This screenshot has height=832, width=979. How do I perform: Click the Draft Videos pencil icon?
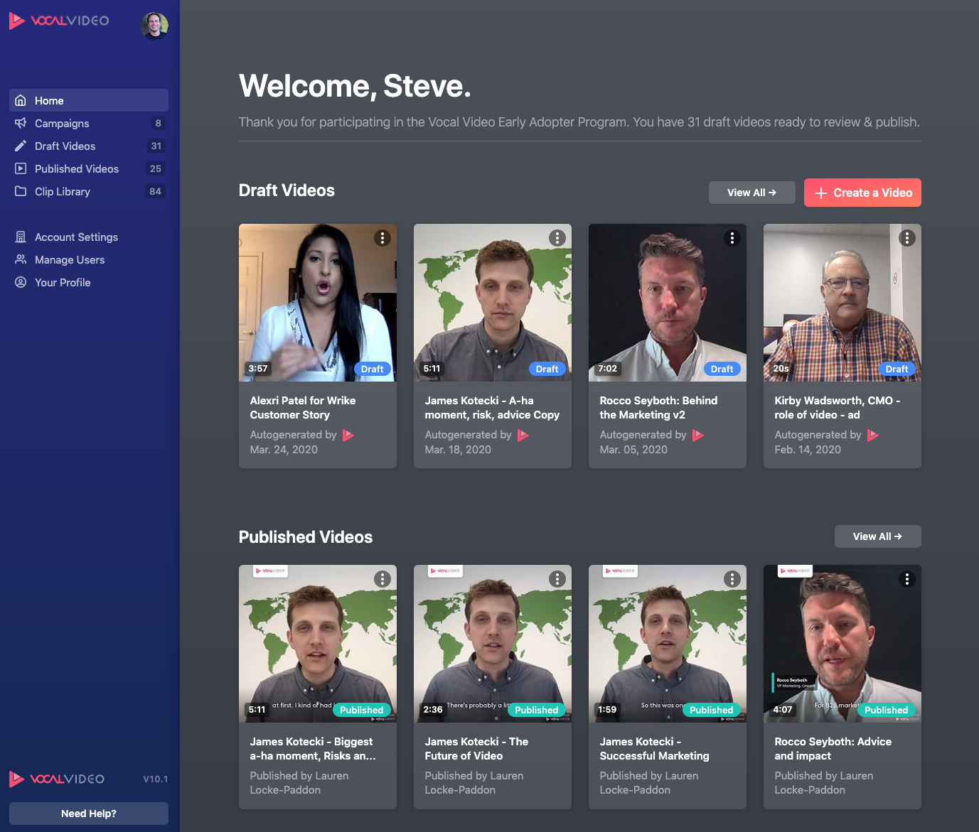21,146
